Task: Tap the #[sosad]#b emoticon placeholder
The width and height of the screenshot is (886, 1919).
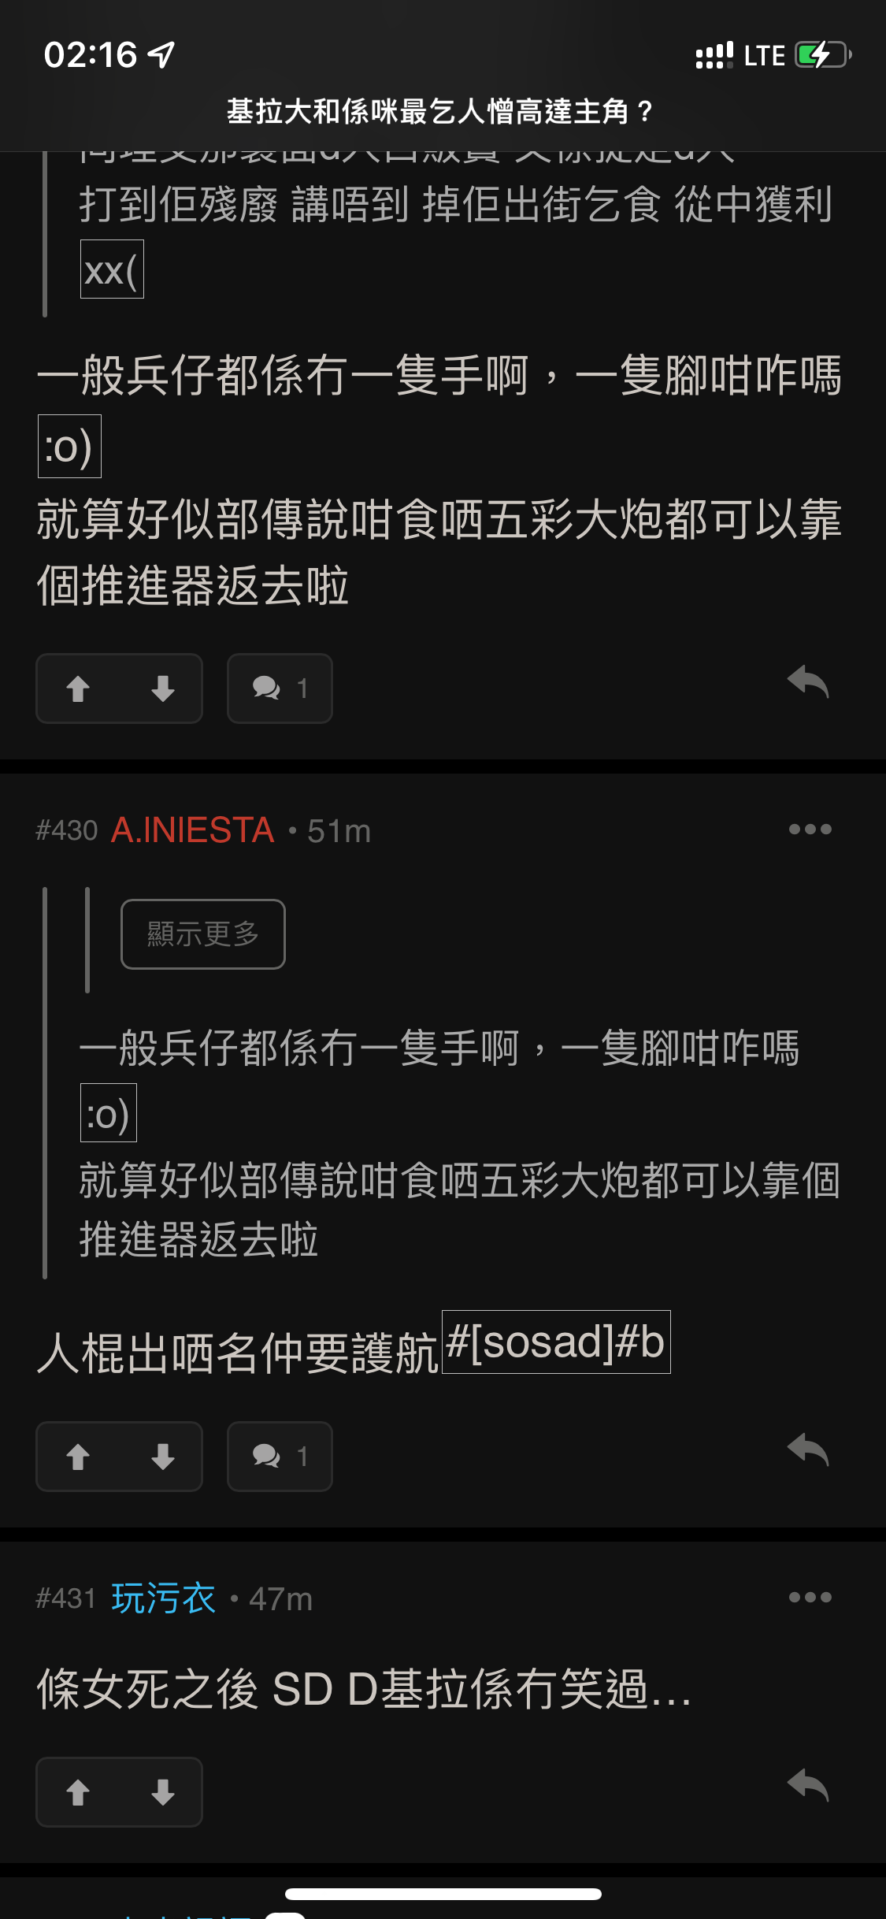Action: [556, 1342]
